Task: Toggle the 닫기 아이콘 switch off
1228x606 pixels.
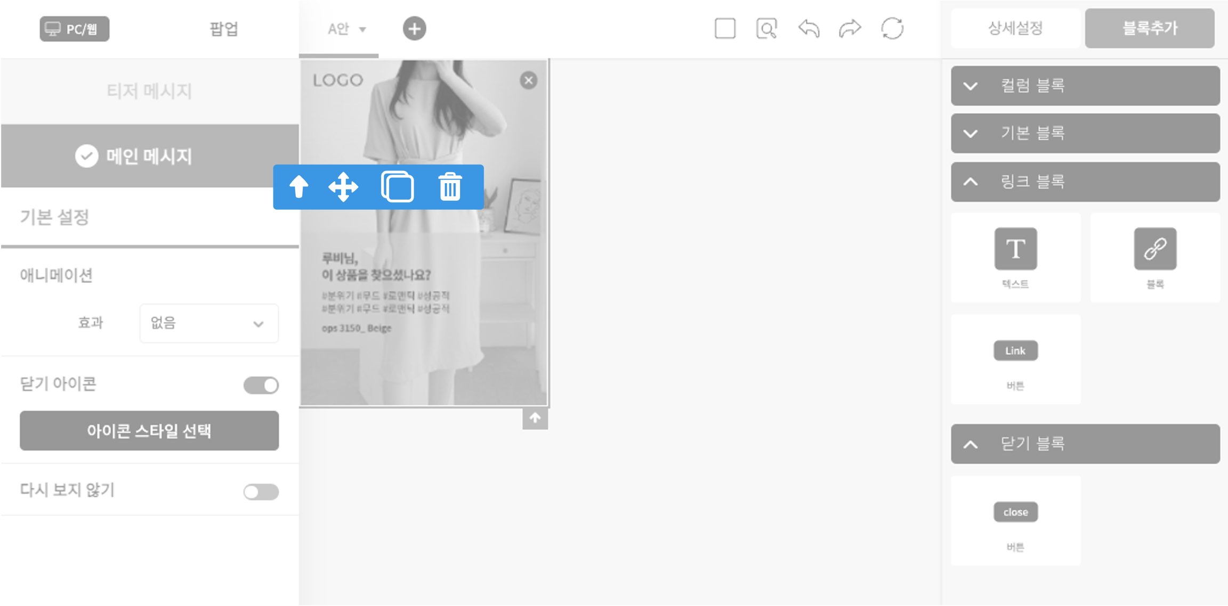Action: coord(261,385)
